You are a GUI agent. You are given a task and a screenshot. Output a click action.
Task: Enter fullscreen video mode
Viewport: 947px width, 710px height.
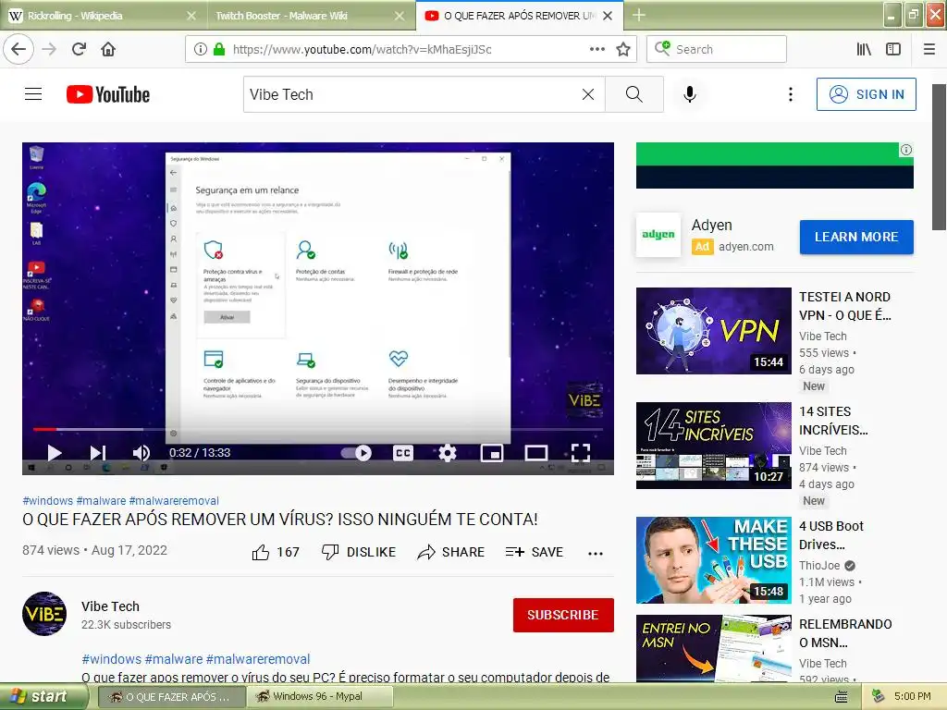point(581,453)
